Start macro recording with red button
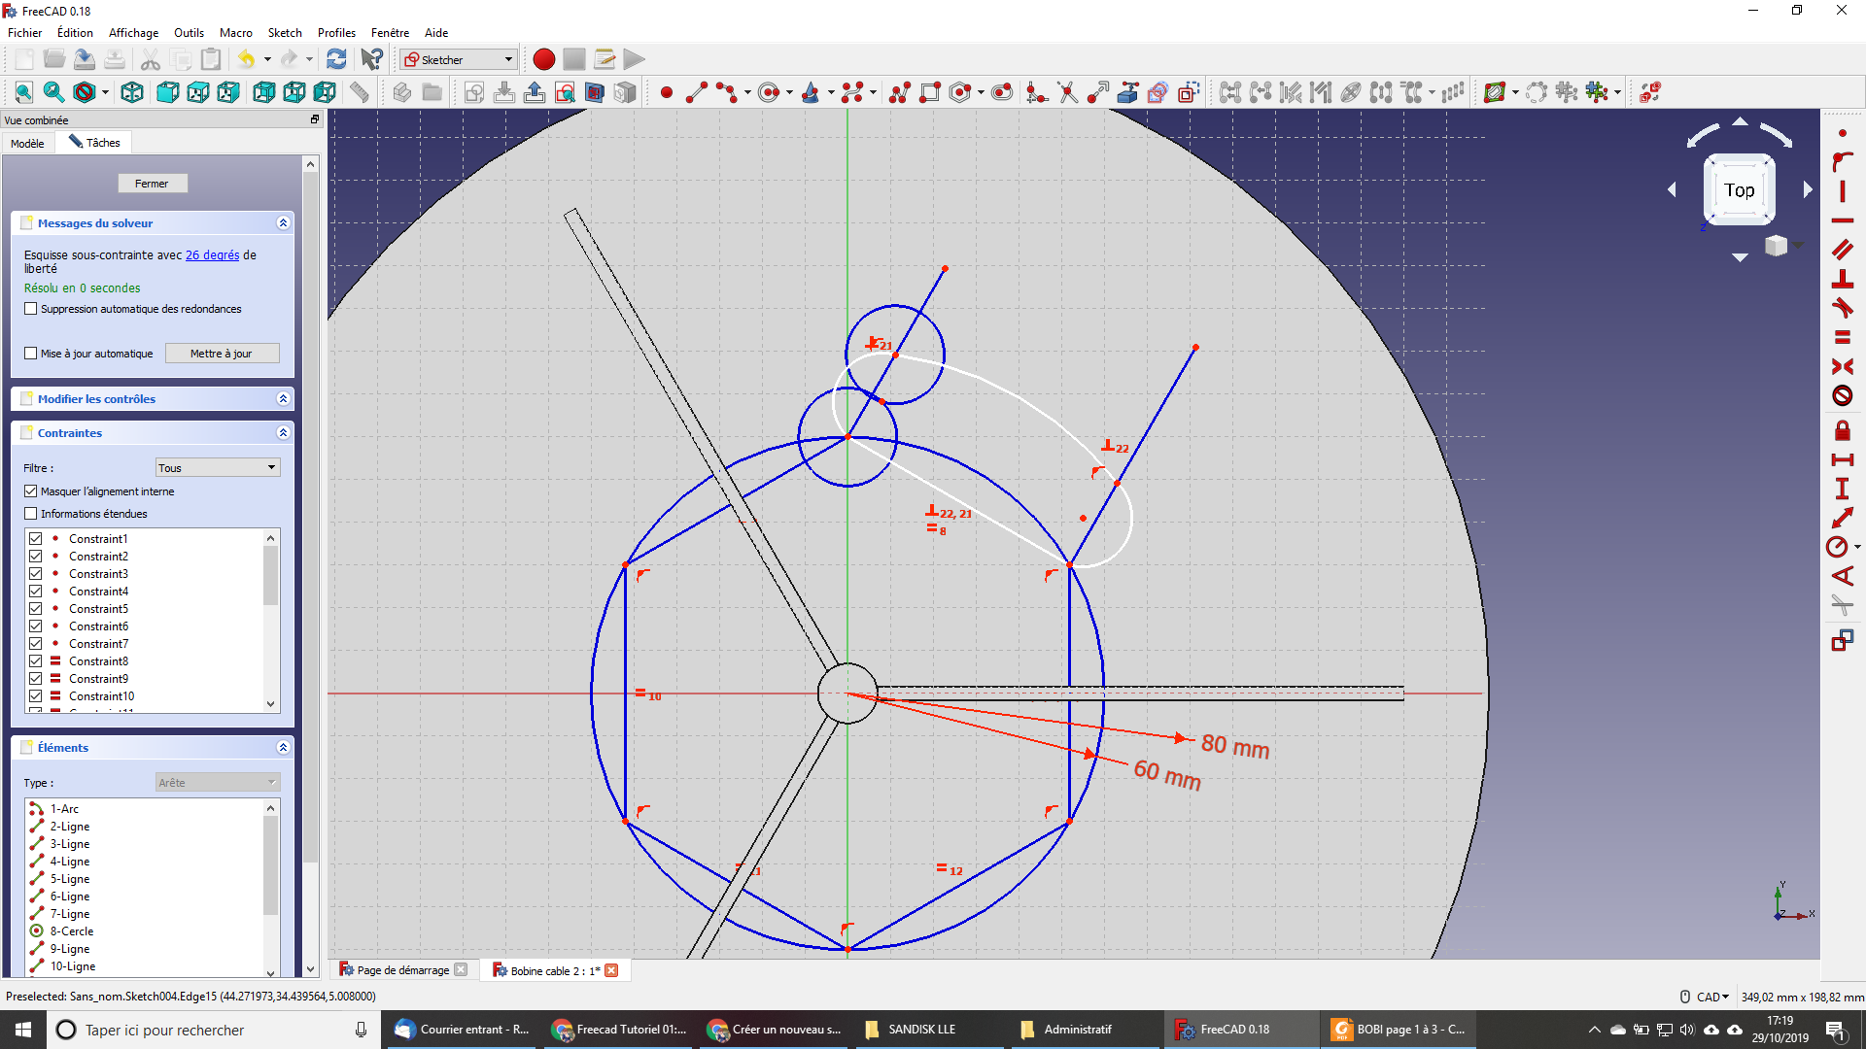 pyautogui.click(x=544, y=59)
